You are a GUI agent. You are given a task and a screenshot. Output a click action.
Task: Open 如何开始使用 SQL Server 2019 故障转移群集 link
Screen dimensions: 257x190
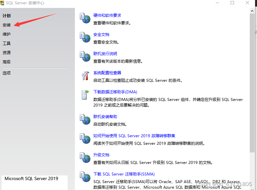(134, 136)
